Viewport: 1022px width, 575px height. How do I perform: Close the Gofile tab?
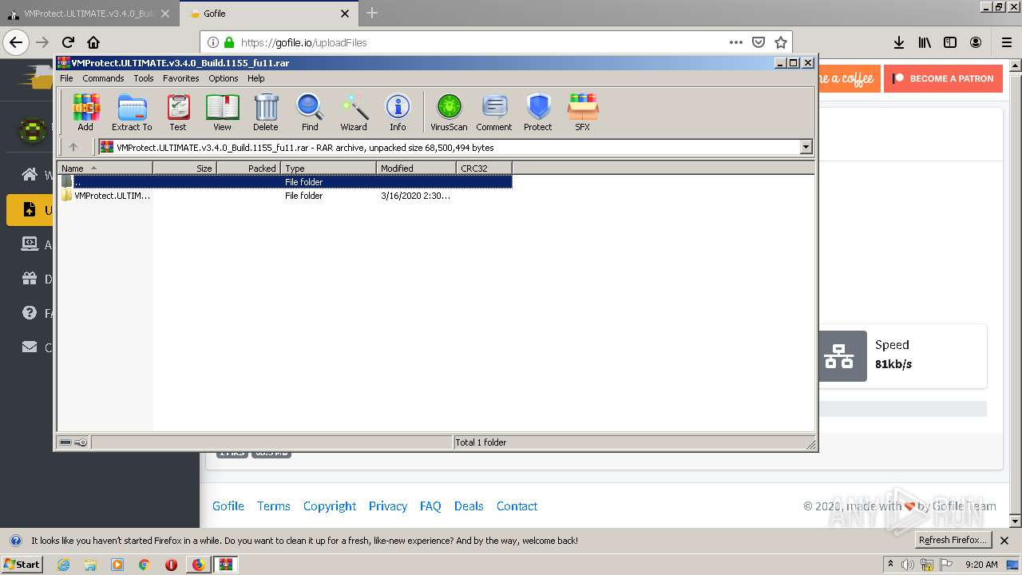point(345,14)
